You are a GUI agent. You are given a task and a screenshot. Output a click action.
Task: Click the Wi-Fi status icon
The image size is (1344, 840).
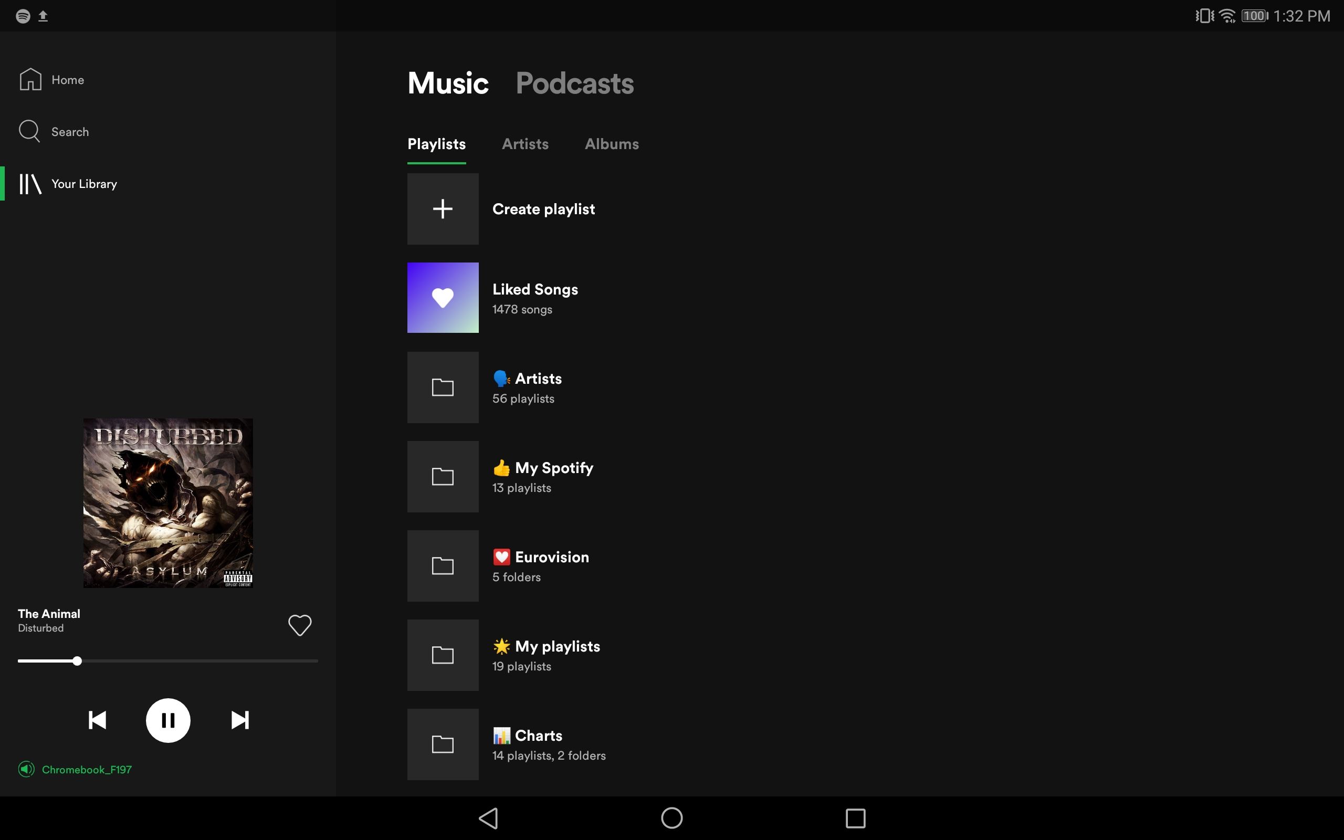click(x=1227, y=16)
